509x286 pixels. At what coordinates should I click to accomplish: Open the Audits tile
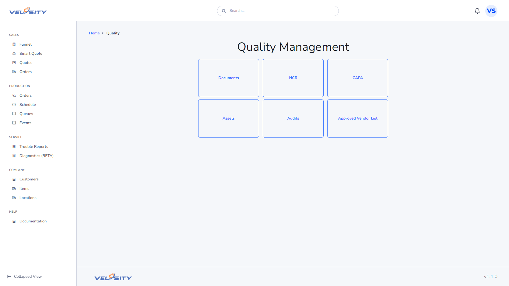pyautogui.click(x=293, y=118)
